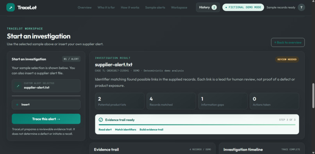
Task: Click the TraceLot logo icon
Action: 11,7
